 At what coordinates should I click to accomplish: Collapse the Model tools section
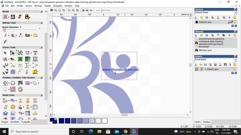point(41,12)
